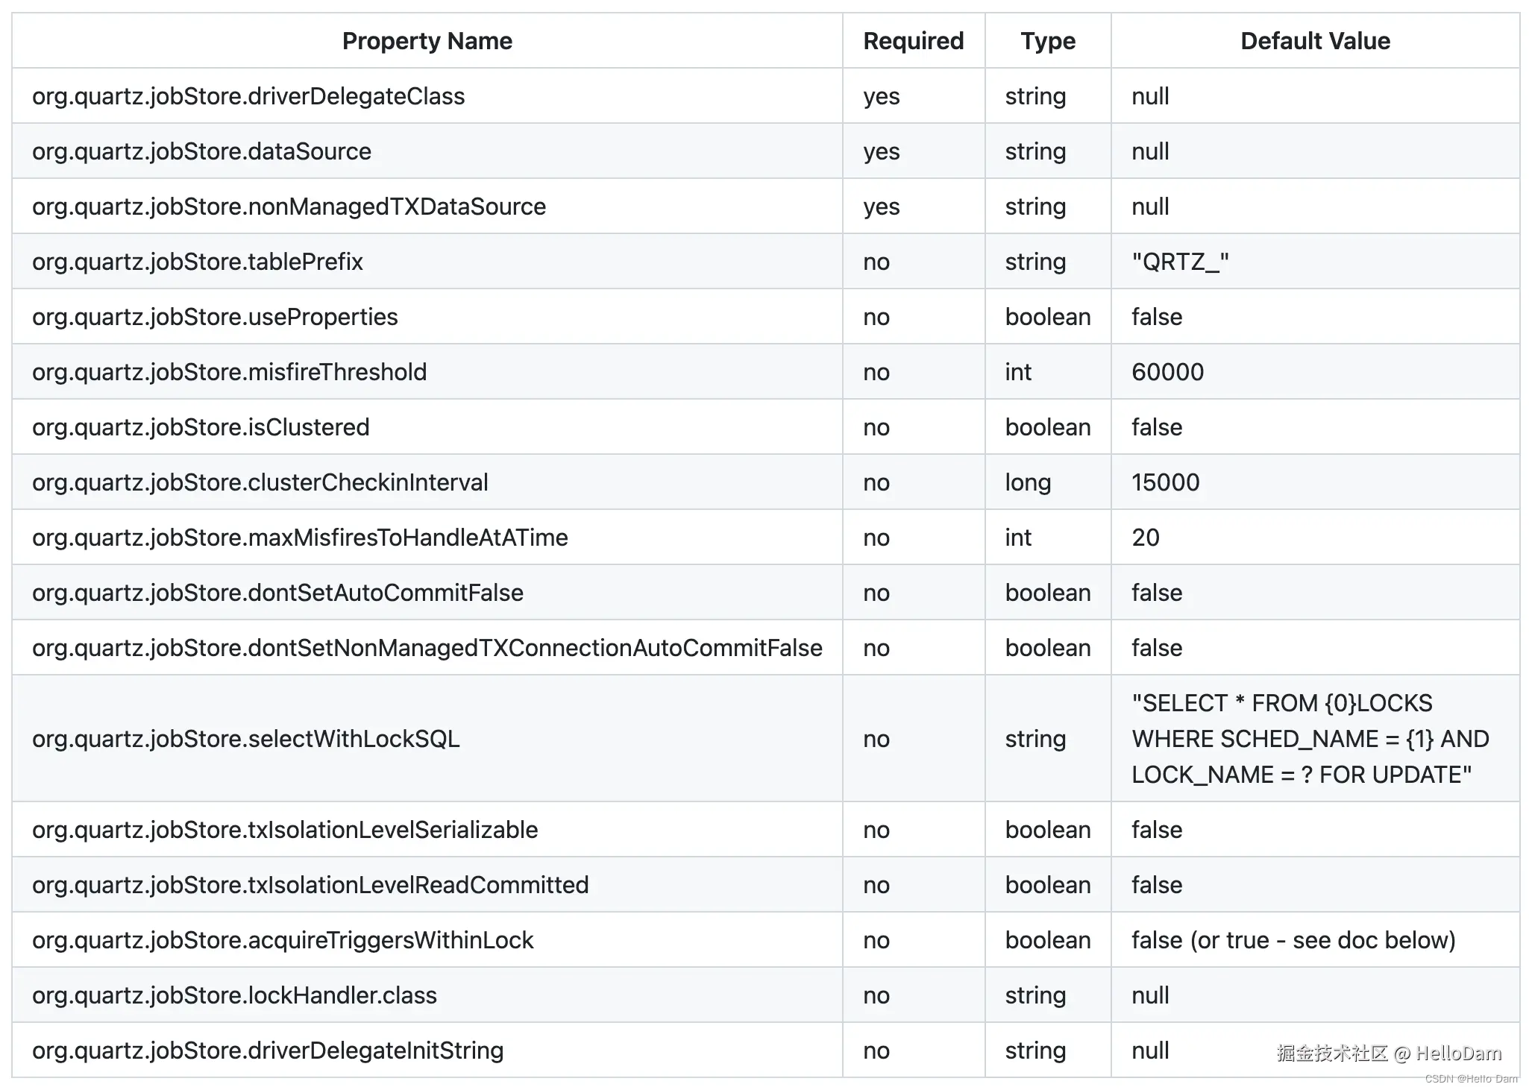Viewport: 1529px width, 1090px height.
Task: Click org.quartz.jobStore.nonManagedTXDataSource property name
Action: pos(289,207)
